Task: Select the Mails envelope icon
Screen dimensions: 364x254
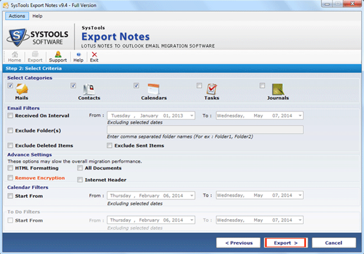Action: (x=22, y=89)
